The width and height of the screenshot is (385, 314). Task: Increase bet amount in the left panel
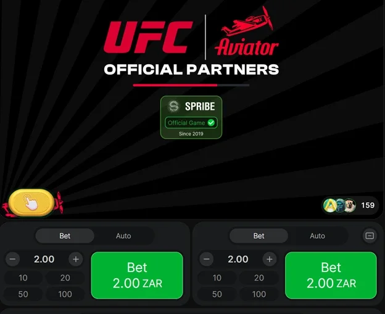click(x=76, y=259)
